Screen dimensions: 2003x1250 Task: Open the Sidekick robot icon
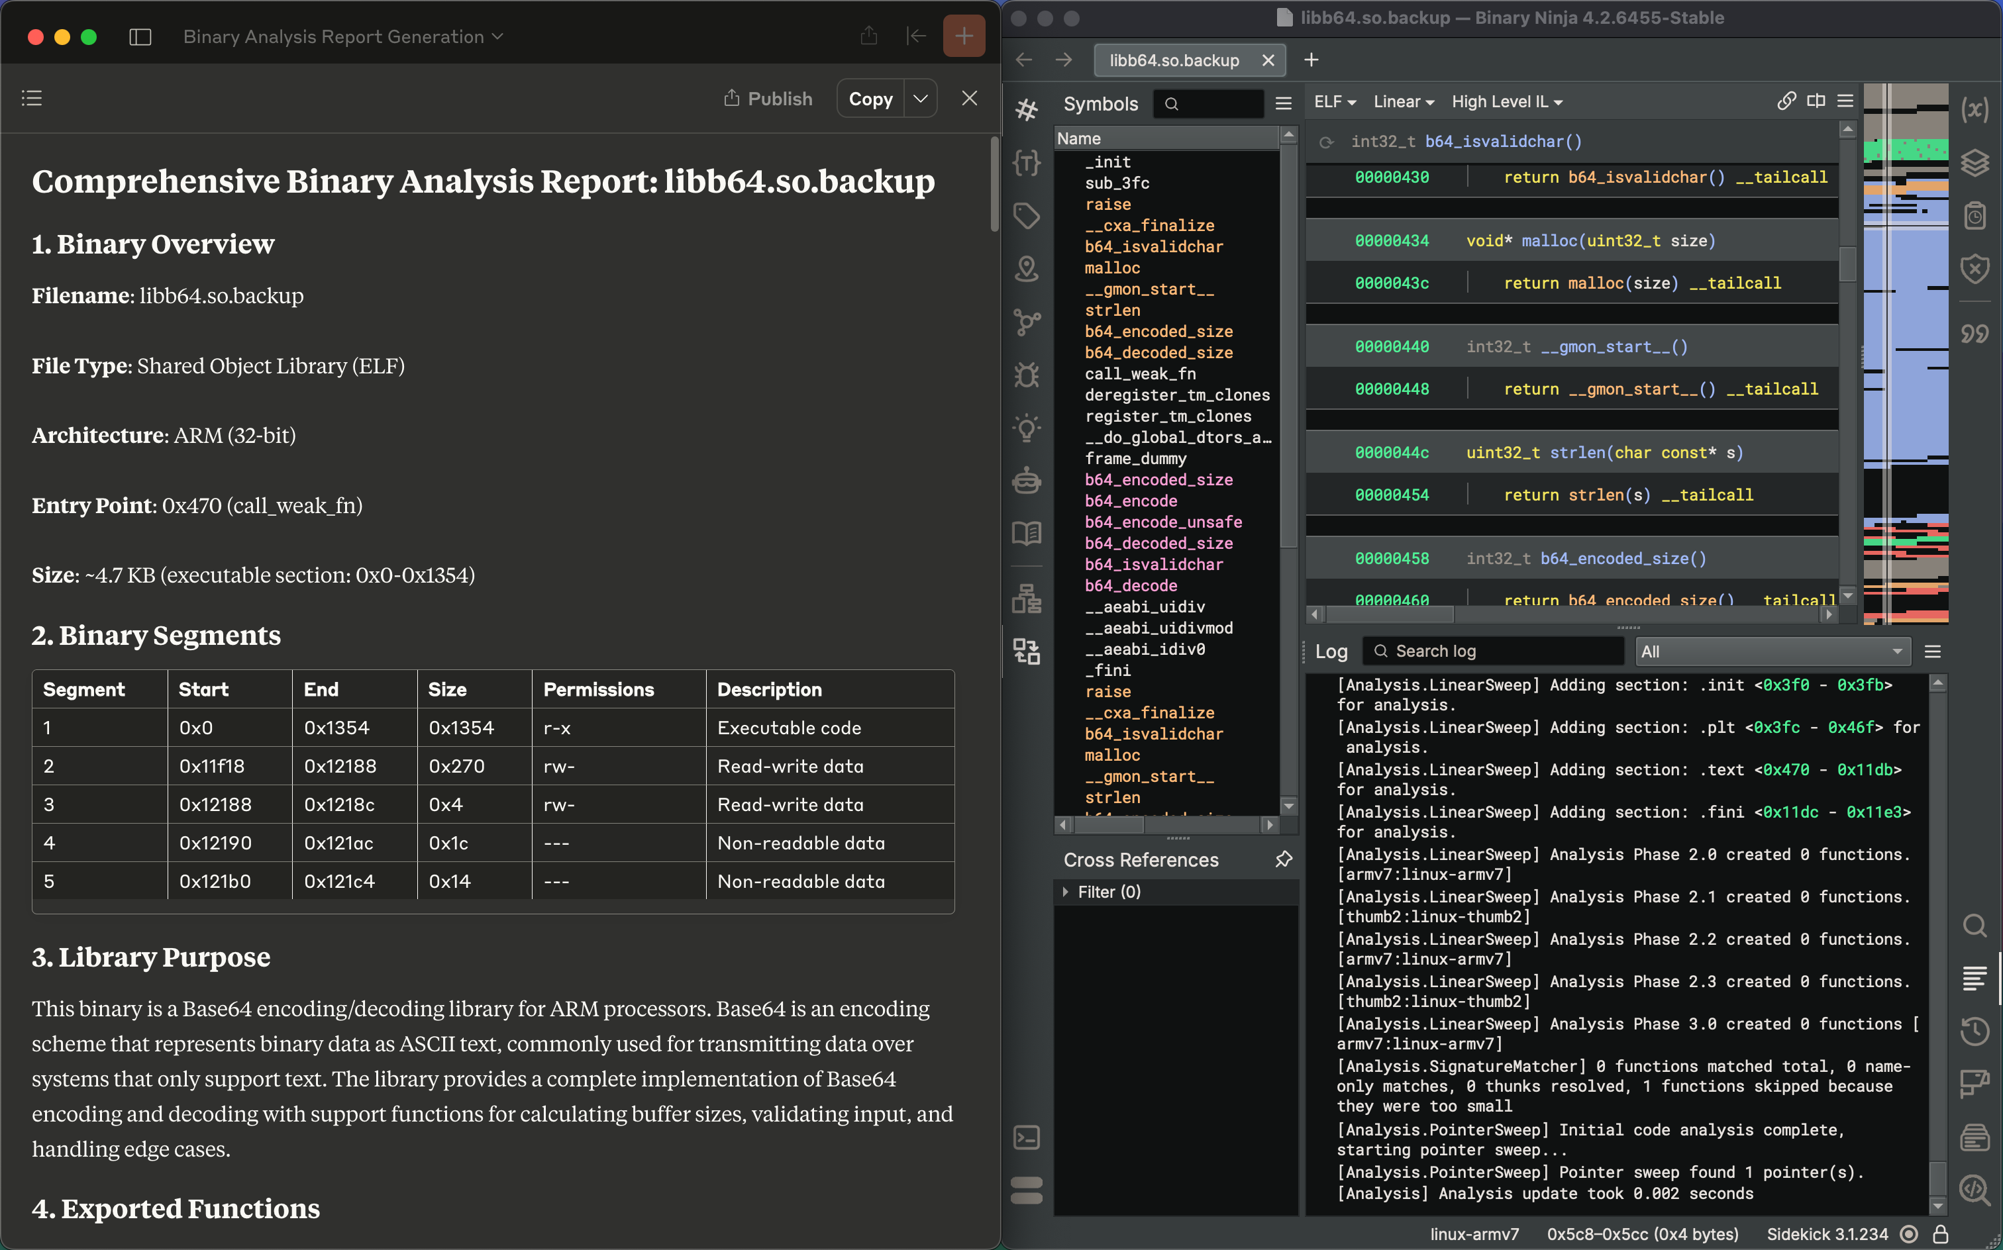tap(1026, 480)
